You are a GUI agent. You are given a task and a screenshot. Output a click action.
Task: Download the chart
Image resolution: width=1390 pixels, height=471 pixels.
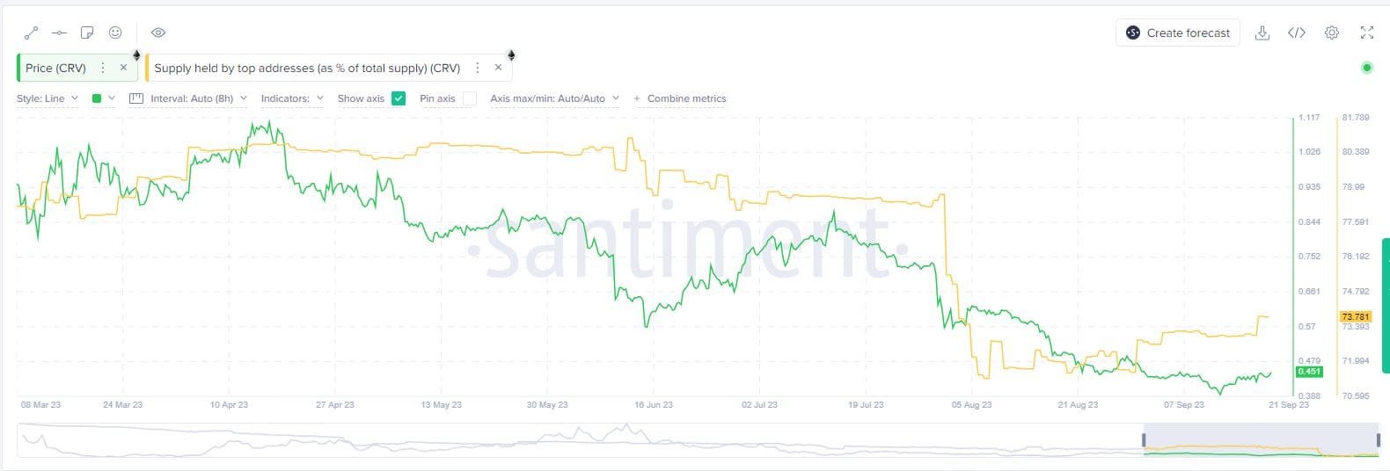pyautogui.click(x=1262, y=33)
